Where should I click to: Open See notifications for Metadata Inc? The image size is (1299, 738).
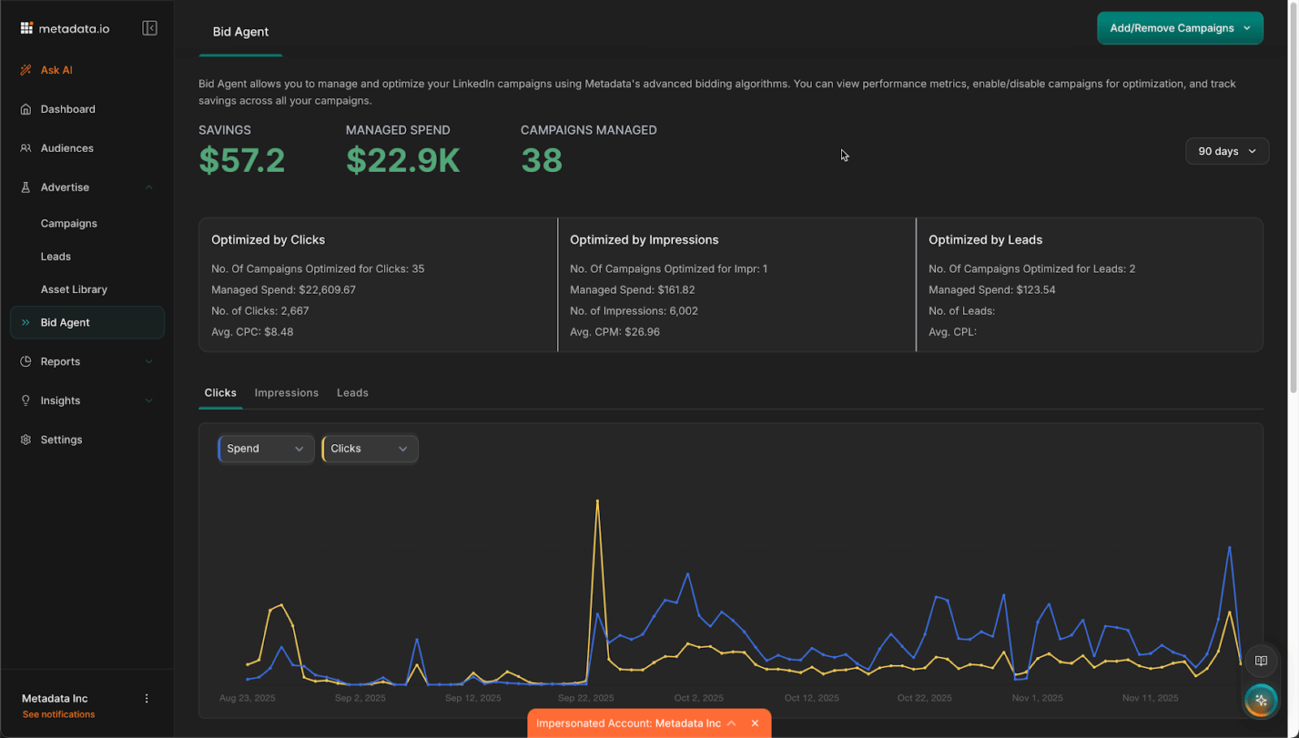click(58, 714)
